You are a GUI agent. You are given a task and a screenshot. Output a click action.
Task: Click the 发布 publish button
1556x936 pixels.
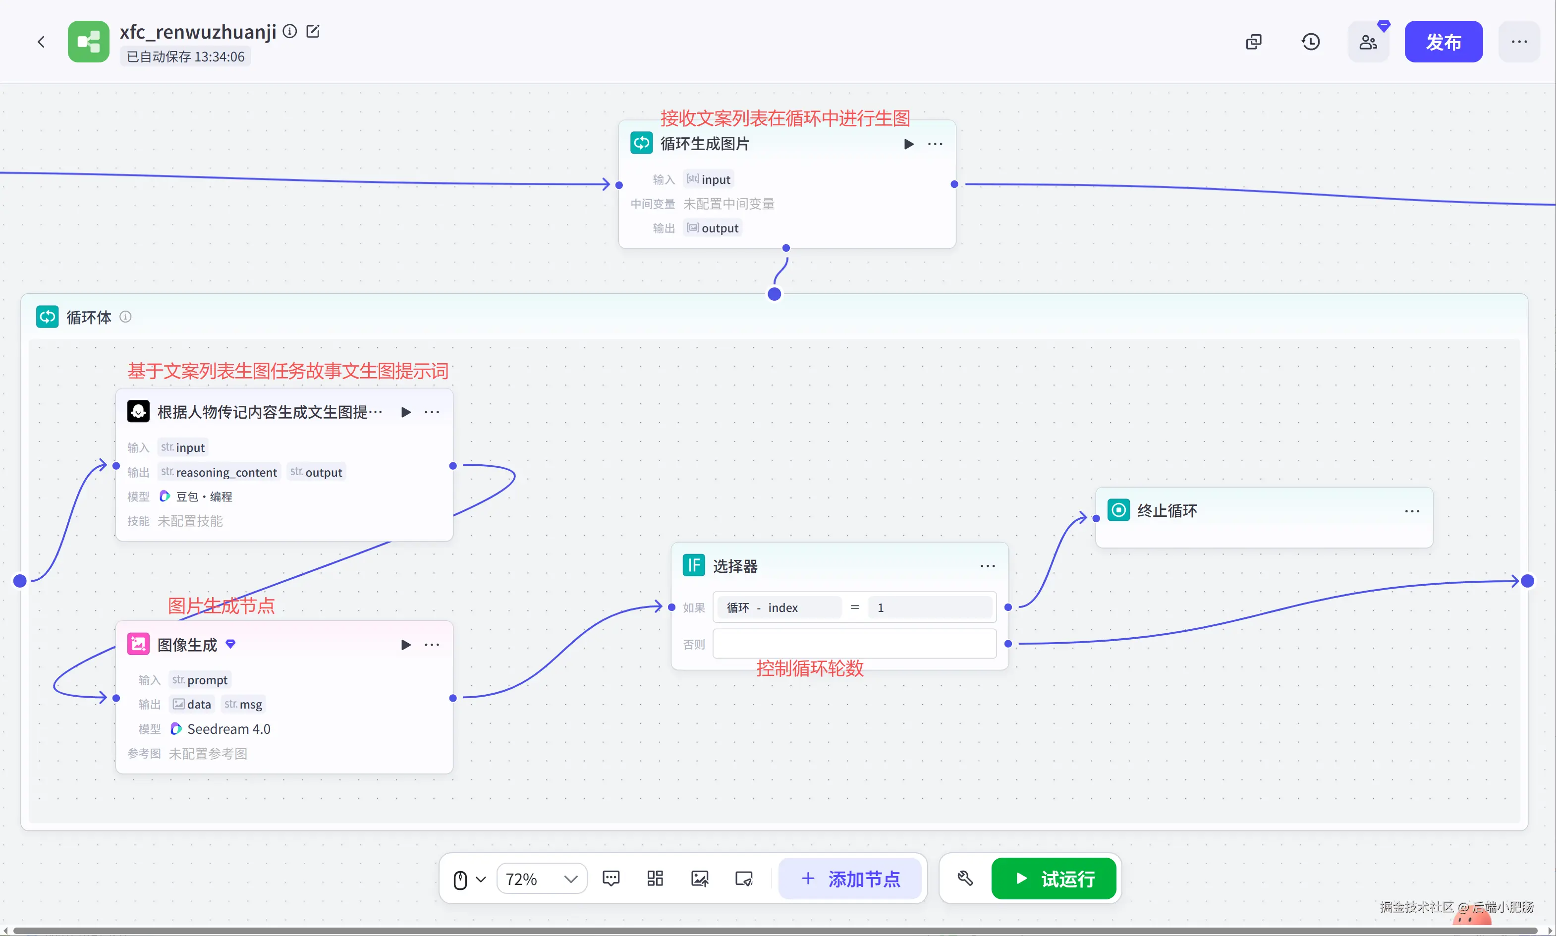pos(1443,42)
